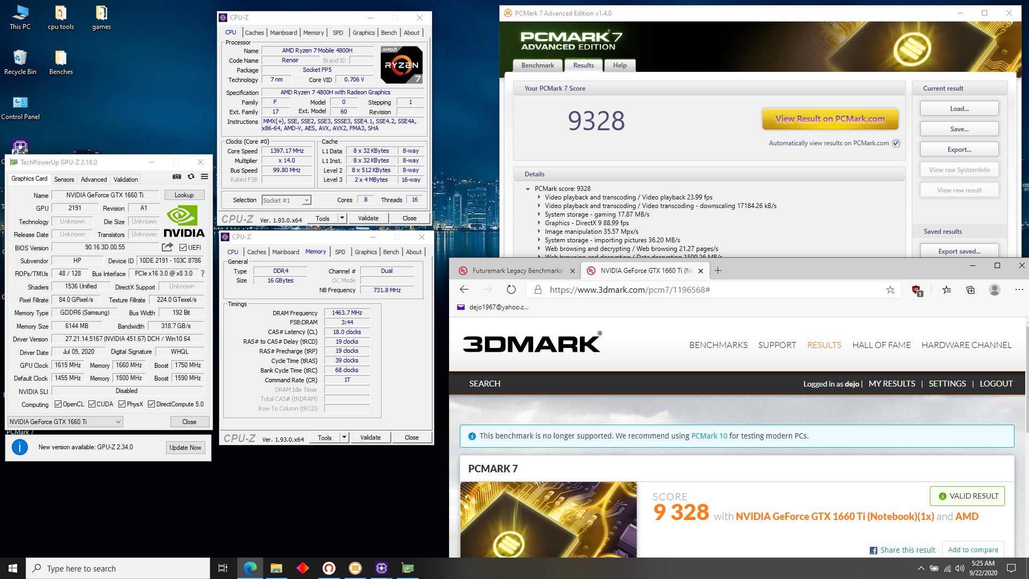Toggle the UEFI checkbox in GPU-Z

tap(183, 248)
